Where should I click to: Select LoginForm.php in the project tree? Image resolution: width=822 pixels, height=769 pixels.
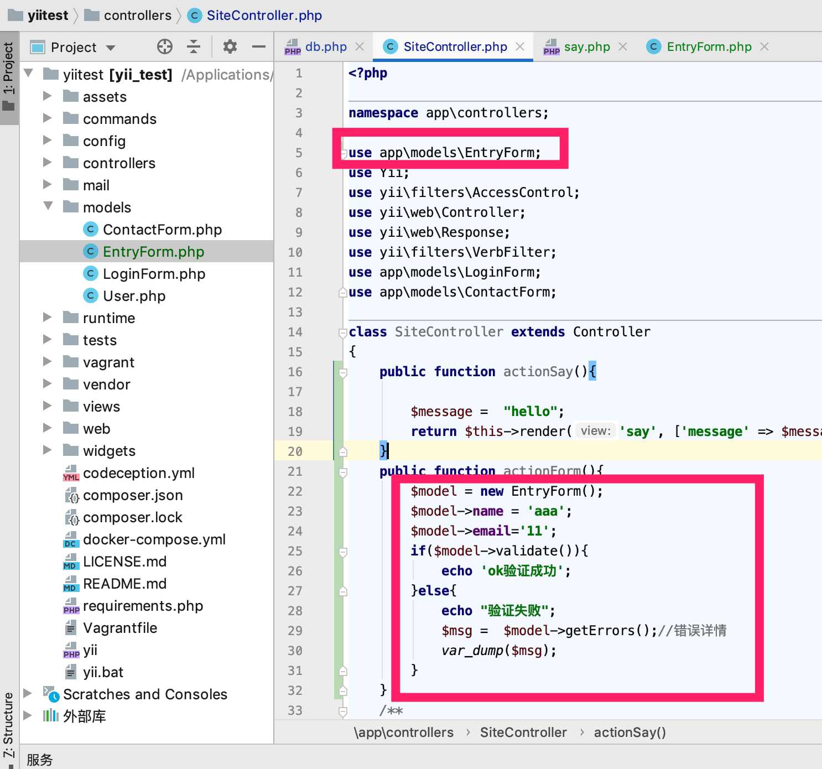pos(154,274)
